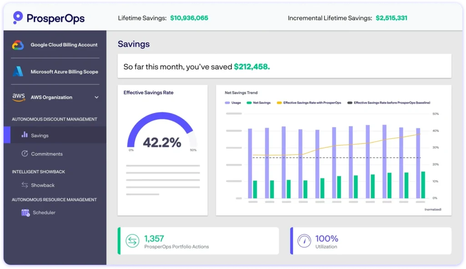Image resolution: width=466 pixels, height=269 pixels.
Task: Click the Utilization gauge icon
Action: (x=304, y=241)
